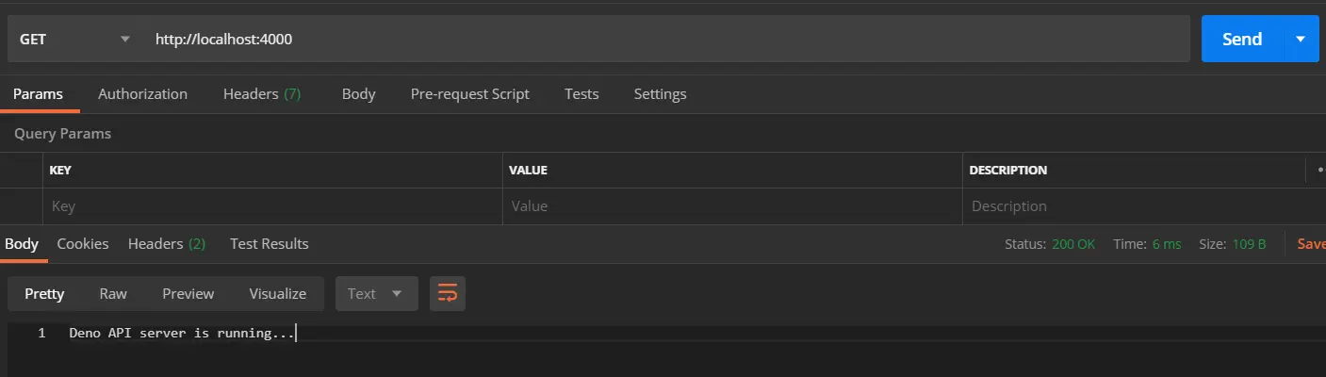Choose the Visualize response view
The width and height of the screenshot is (1326, 377).
coord(277,294)
